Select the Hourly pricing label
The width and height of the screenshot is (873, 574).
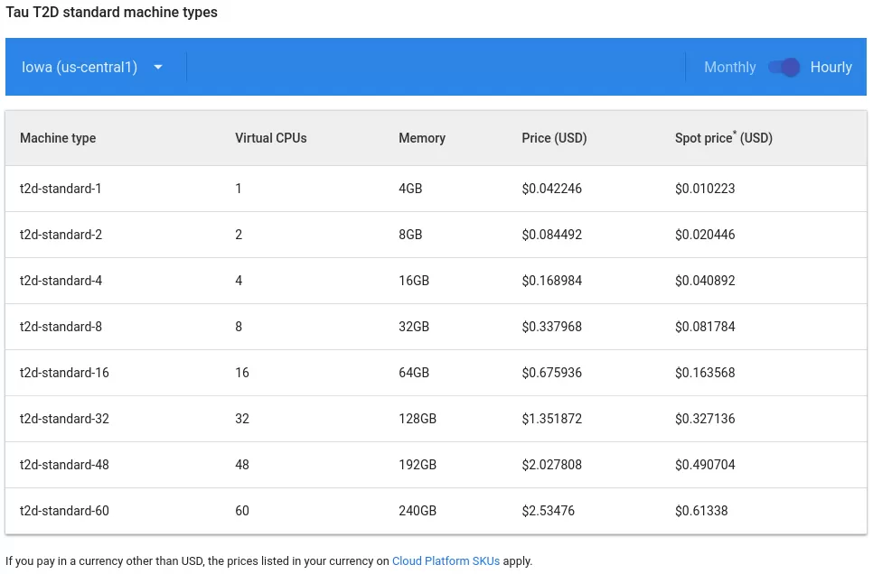tap(831, 68)
